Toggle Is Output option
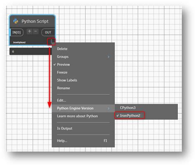The width and height of the screenshot is (196, 166). pyautogui.click(x=83, y=128)
